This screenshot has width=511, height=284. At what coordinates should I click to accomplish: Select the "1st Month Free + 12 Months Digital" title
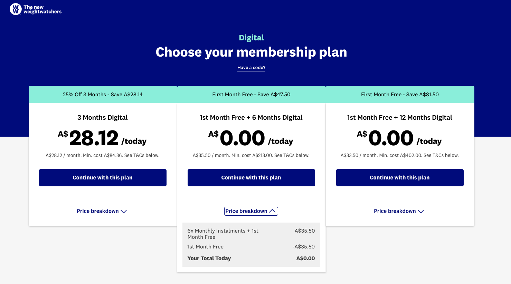click(x=400, y=118)
